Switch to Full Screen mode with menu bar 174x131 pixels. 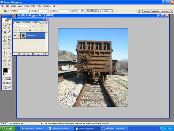(x=7, y=83)
